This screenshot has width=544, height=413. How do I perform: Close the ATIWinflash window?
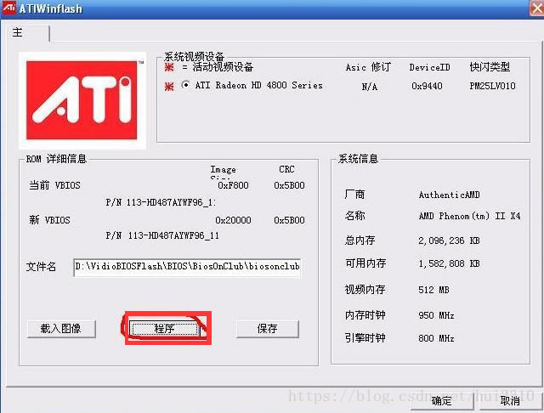537,8
